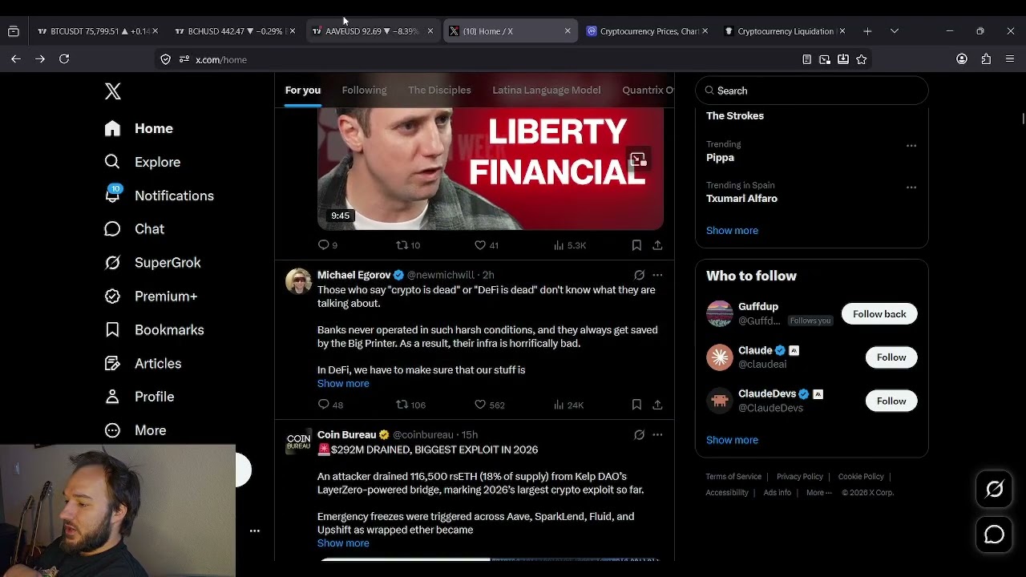
Task: Open the Cookie Policy link
Action: (861, 477)
